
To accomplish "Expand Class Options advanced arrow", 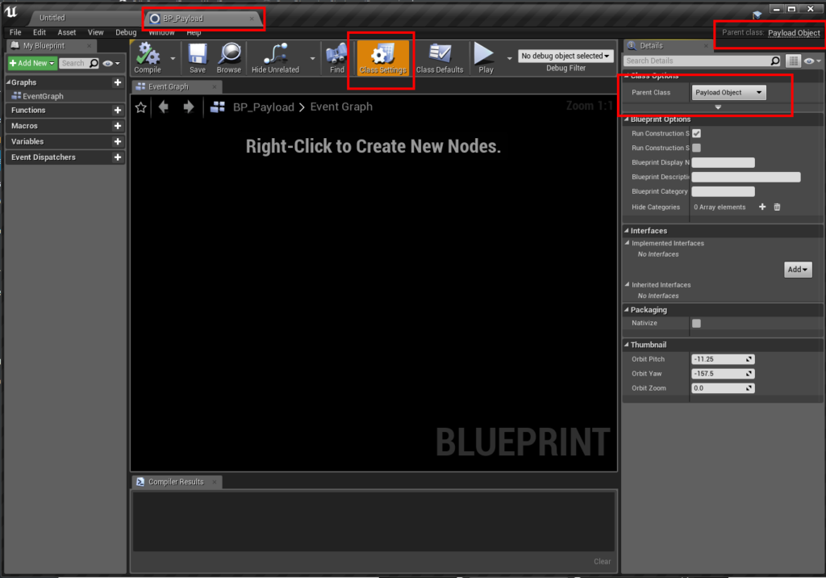I will (717, 107).
